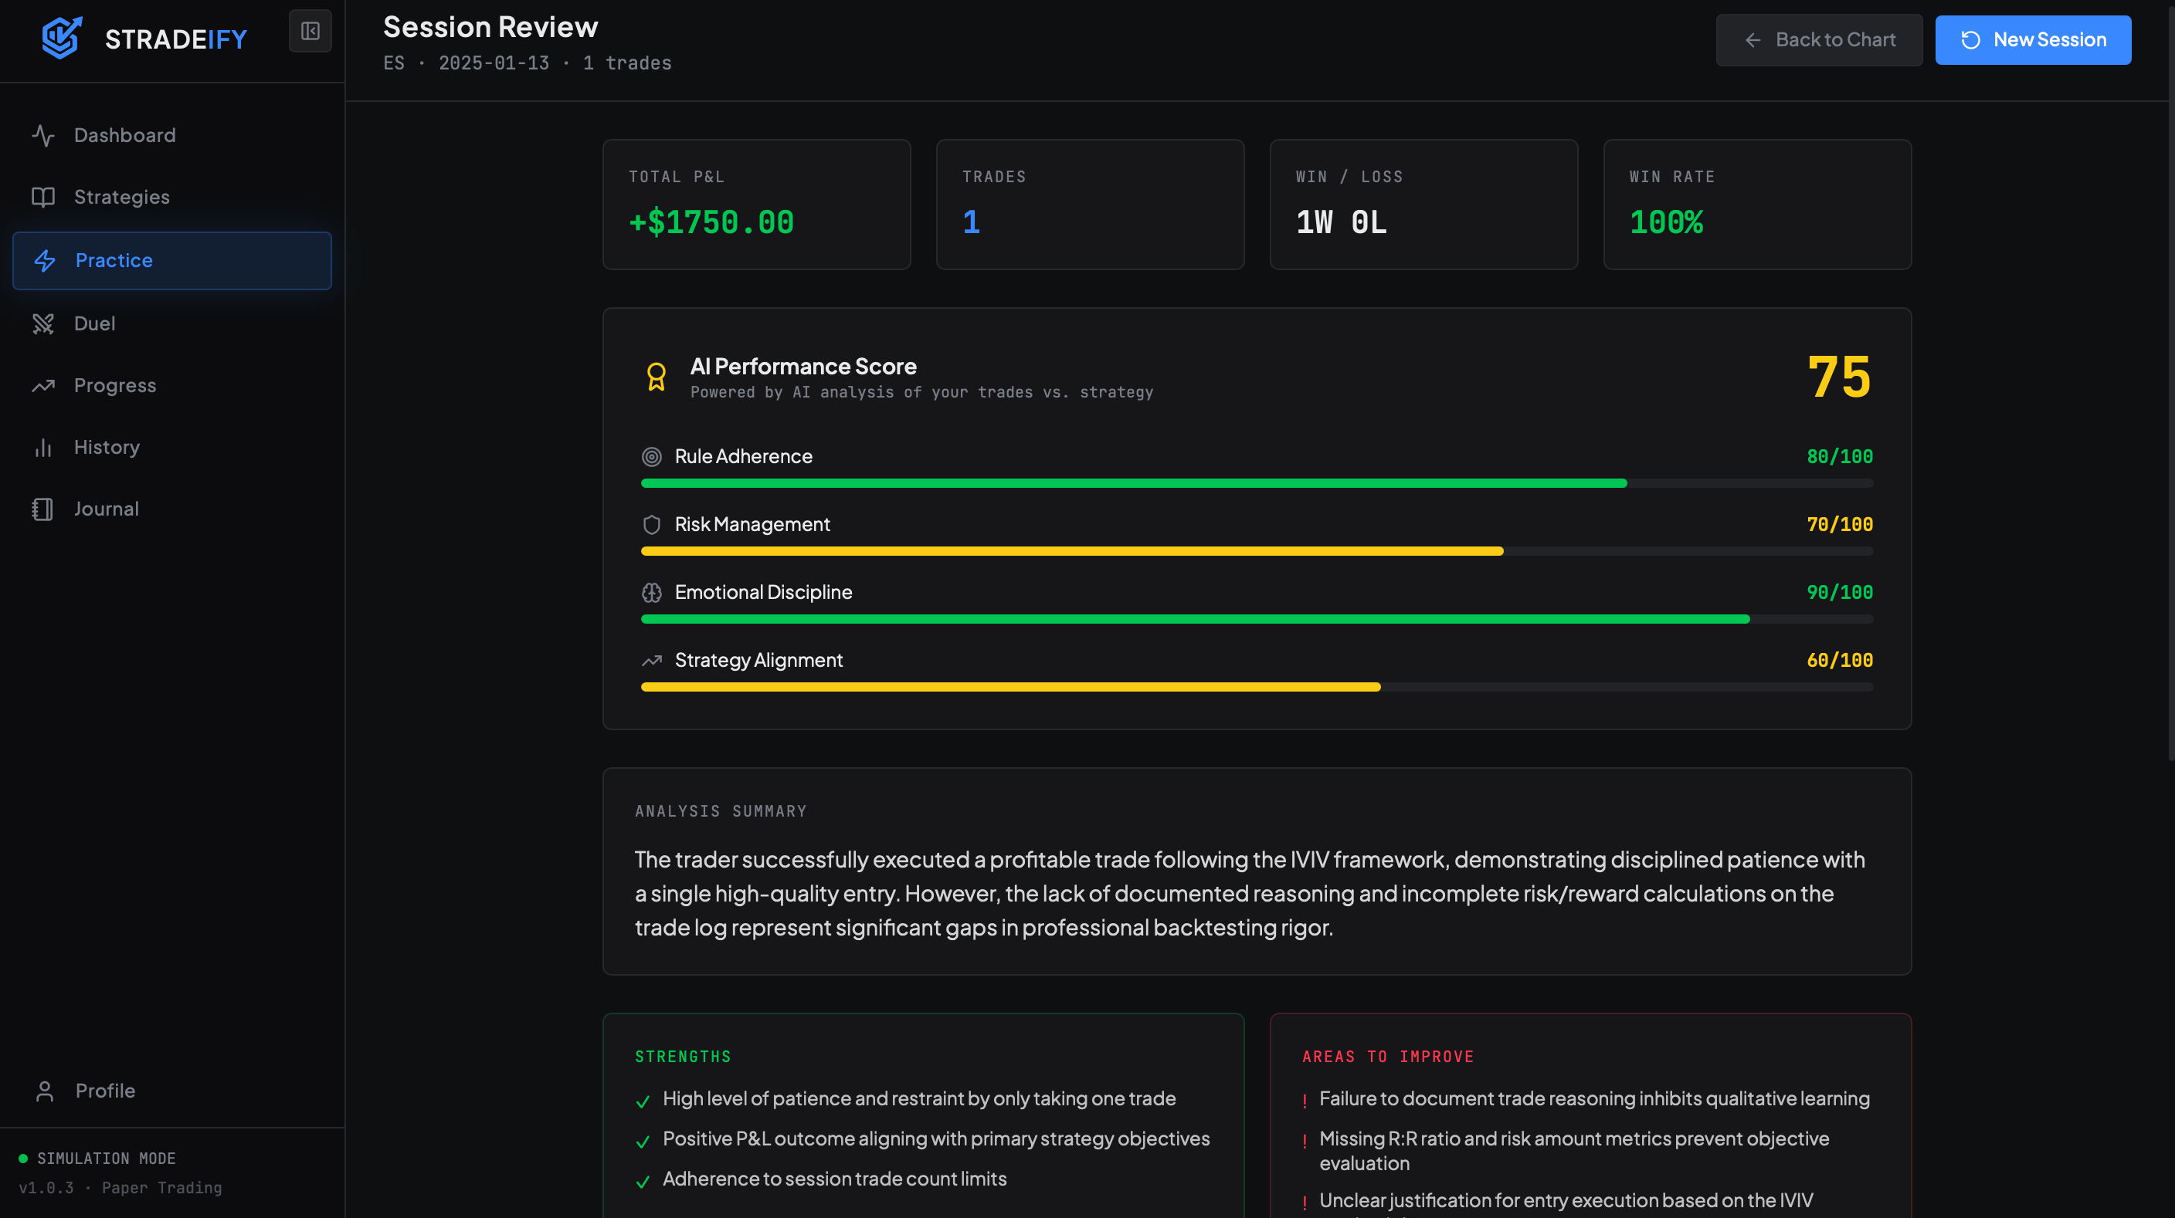Click the 100% win rate value
Image resolution: width=2175 pixels, height=1218 pixels.
tap(1666, 222)
